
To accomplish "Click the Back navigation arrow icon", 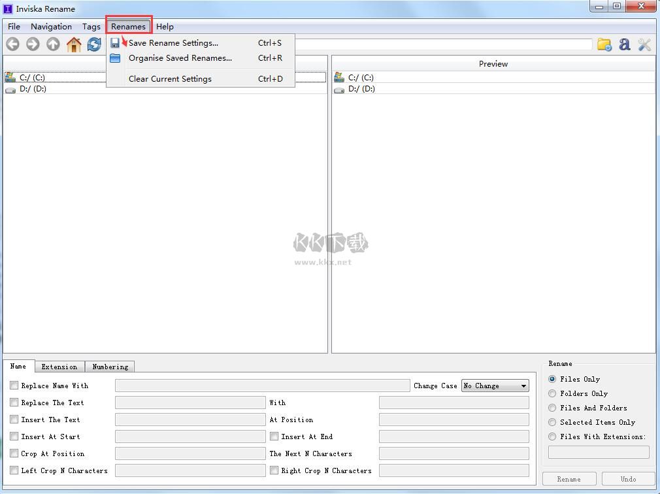I will [x=12, y=44].
